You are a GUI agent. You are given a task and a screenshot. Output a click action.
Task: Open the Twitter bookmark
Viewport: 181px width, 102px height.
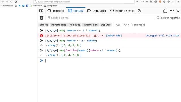point(20,6)
